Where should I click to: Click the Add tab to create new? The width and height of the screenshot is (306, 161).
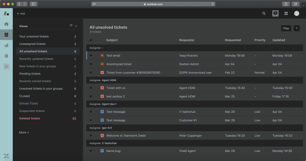pos(21,13)
